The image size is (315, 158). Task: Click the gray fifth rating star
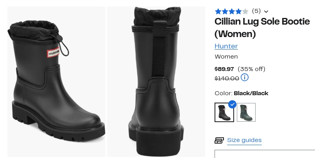tap(245, 11)
